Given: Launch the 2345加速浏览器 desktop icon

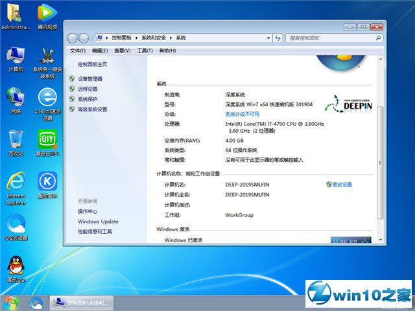Looking at the screenshot, I should click(x=47, y=104).
